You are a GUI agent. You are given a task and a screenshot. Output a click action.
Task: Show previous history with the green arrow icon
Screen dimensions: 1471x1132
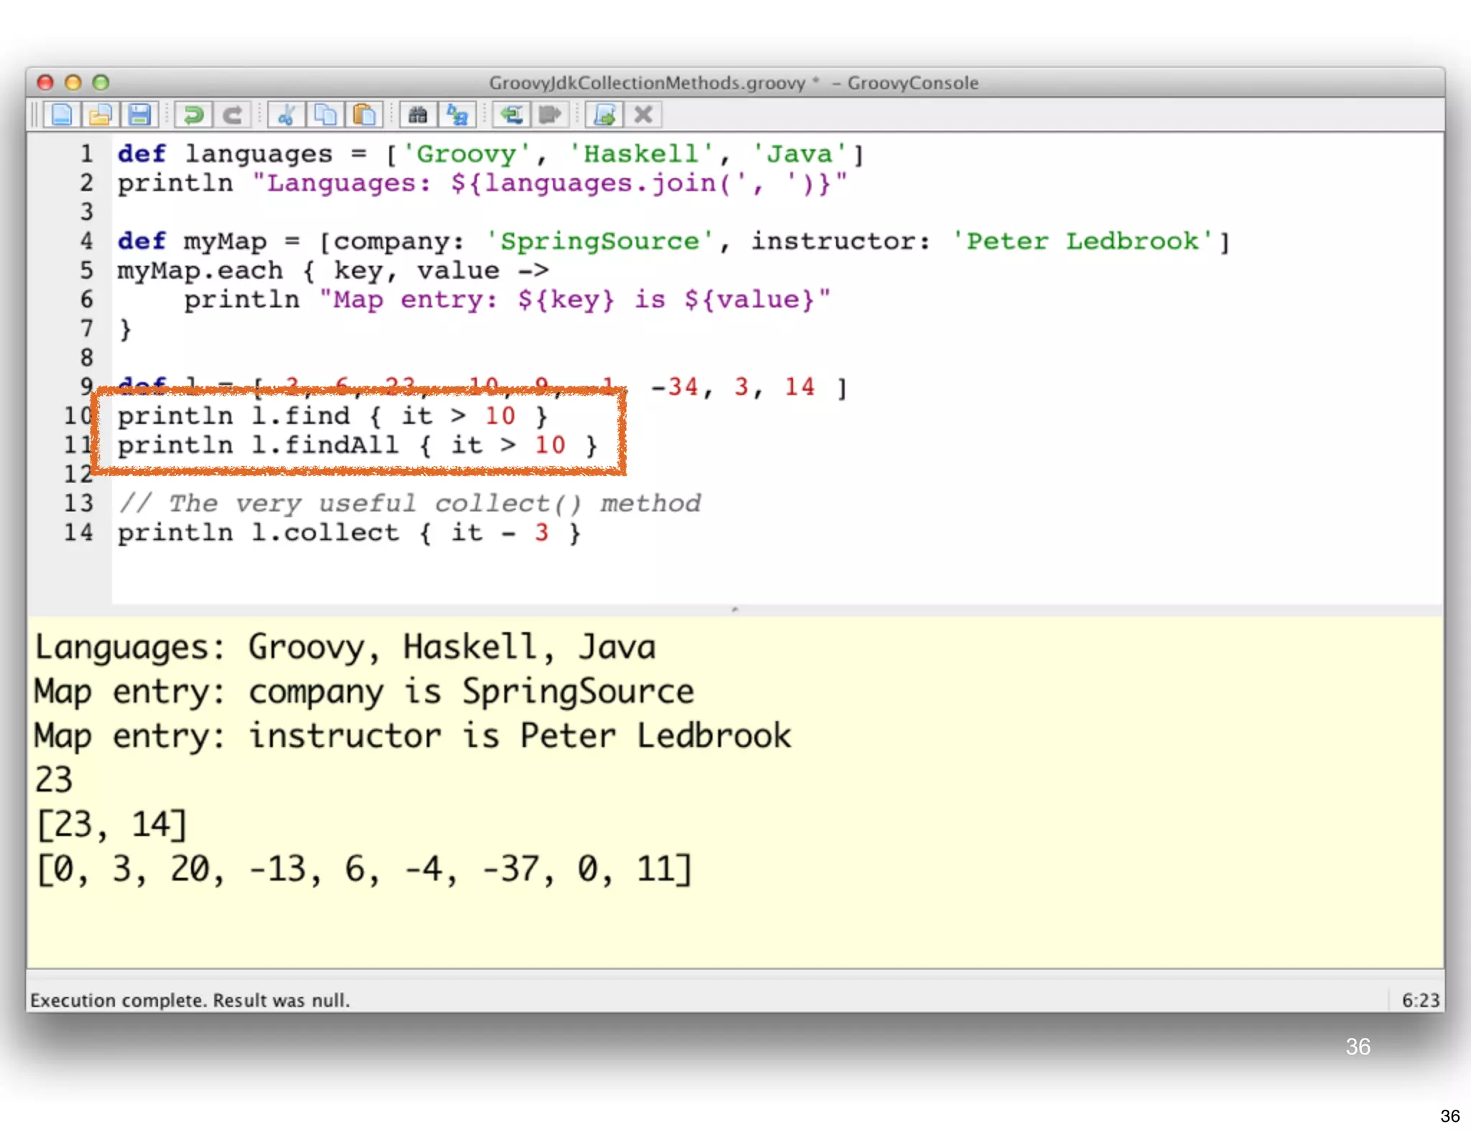[511, 115]
